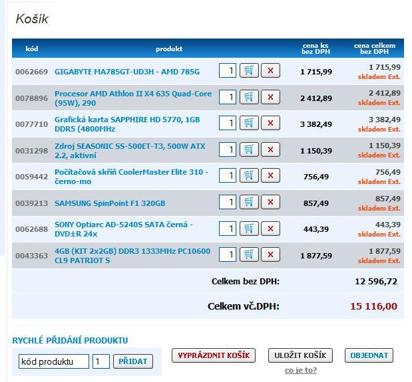This screenshot has height=382, width=412.
Task: Click unit price 443,39 for SONY Optiarc
Action: point(316,229)
